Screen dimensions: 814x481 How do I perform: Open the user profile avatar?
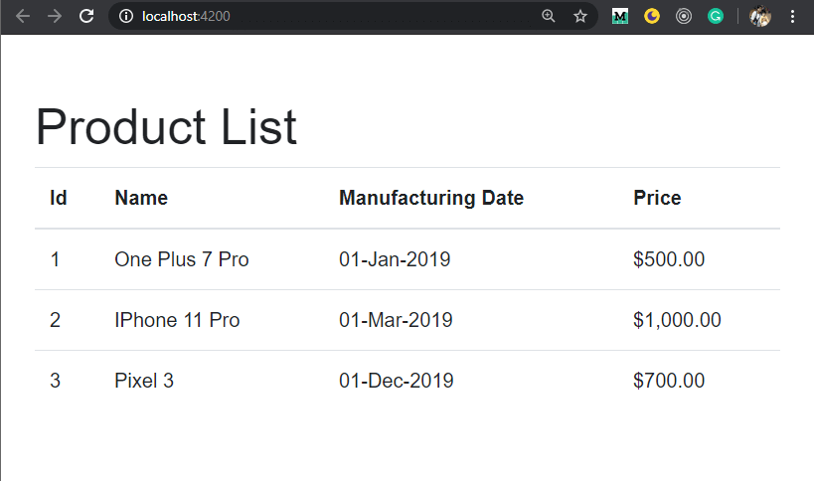[x=759, y=16]
